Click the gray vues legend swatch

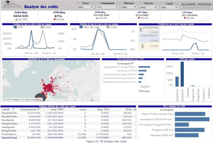tap(108, 27)
